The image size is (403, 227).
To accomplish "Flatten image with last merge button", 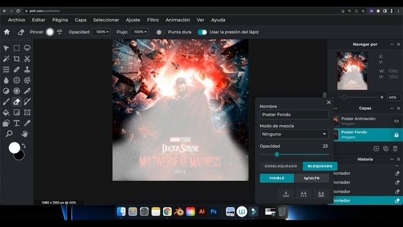I will (321, 194).
